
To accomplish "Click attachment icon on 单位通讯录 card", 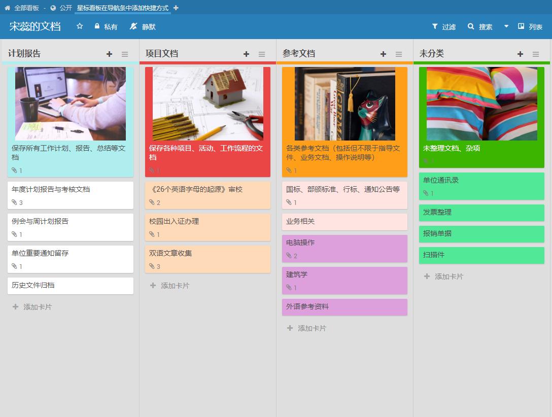I will pyautogui.click(x=426, y=193).
